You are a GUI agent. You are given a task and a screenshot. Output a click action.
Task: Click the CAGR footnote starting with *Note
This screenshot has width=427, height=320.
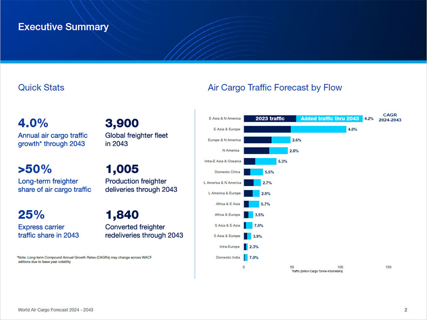click(x=84, y=259)
